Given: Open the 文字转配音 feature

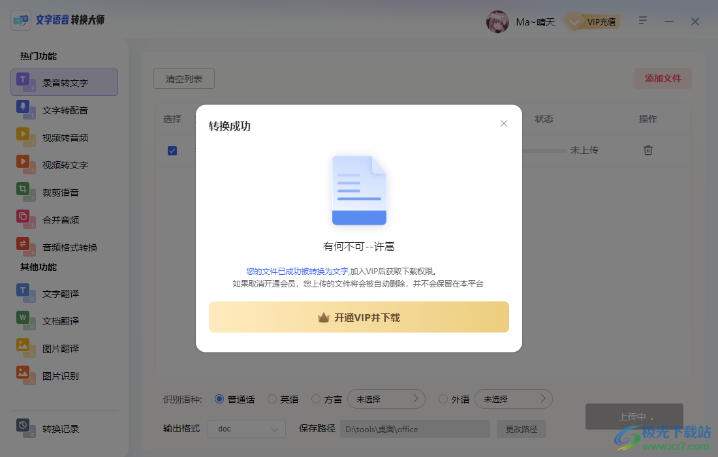Looking at the screenshot, I should coord(63,110).
